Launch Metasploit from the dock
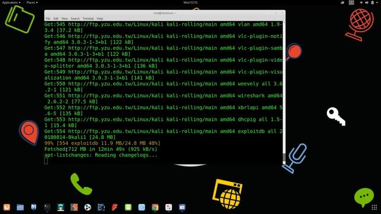This screenshot has height=214, width=381. 34,207
